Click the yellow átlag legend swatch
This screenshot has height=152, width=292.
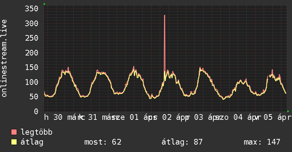(x=14, y=142)
